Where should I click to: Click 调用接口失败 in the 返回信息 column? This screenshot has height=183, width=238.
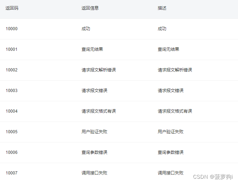94,173
